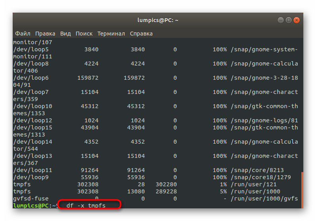Click the lumpics@PC prompt text
The height and width of the screenshot is (221, 316).
[31, 206]
